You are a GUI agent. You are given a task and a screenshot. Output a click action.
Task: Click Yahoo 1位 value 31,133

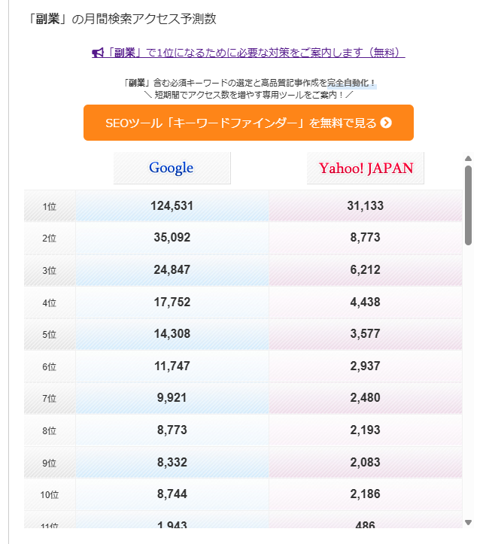click(366, 206)
